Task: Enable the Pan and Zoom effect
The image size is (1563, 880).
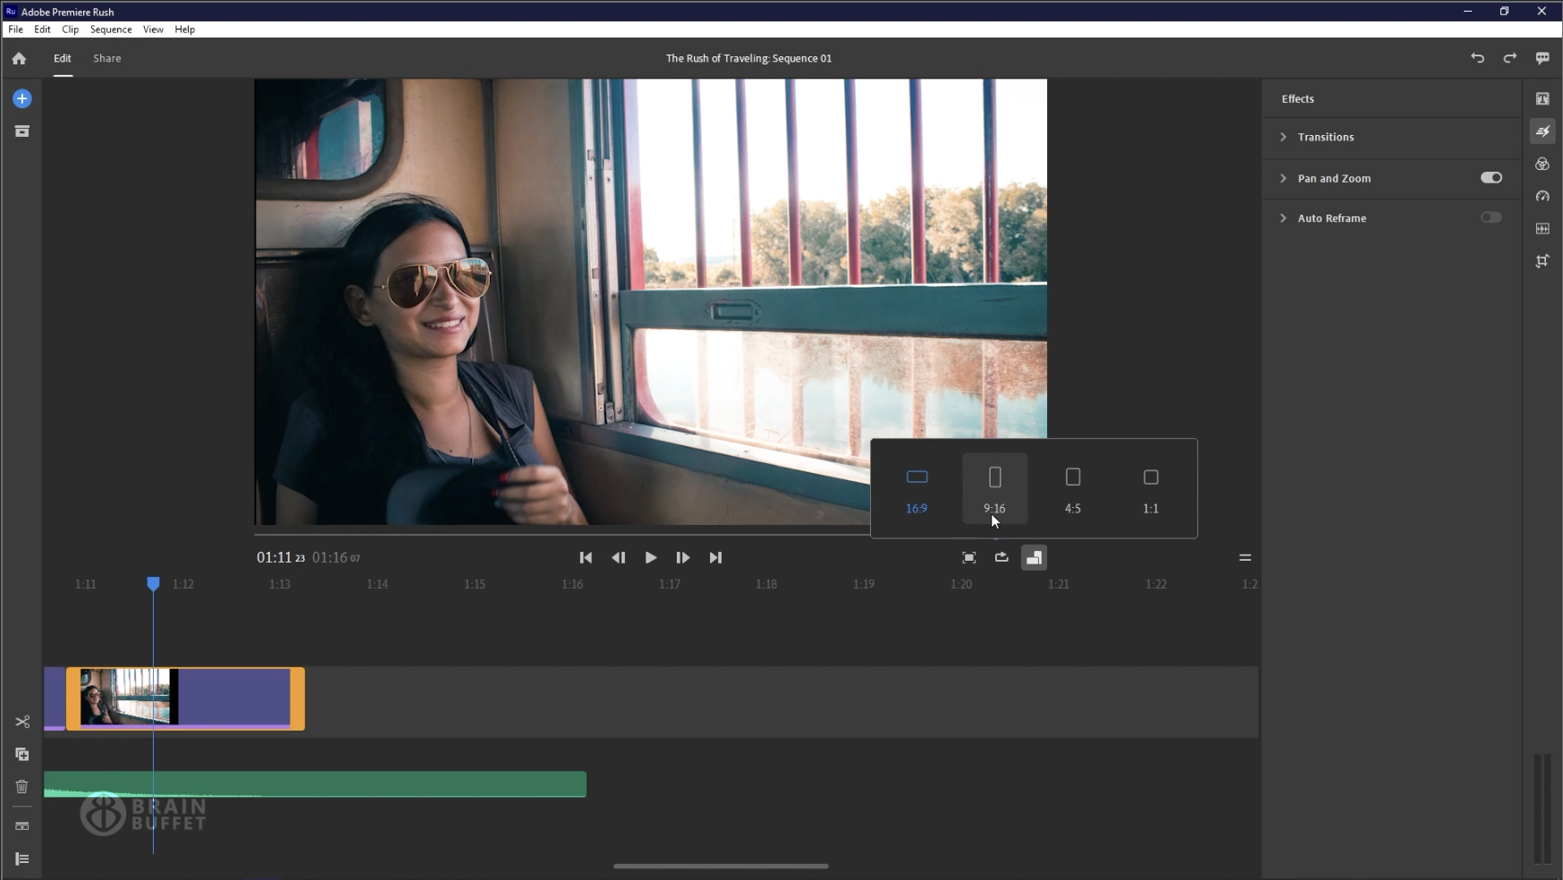Action: (x=1491, y=178)
